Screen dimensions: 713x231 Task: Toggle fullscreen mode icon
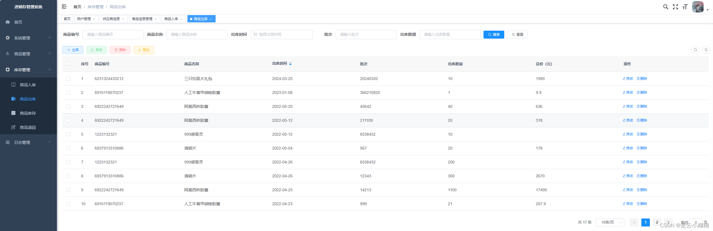(675, 7)
